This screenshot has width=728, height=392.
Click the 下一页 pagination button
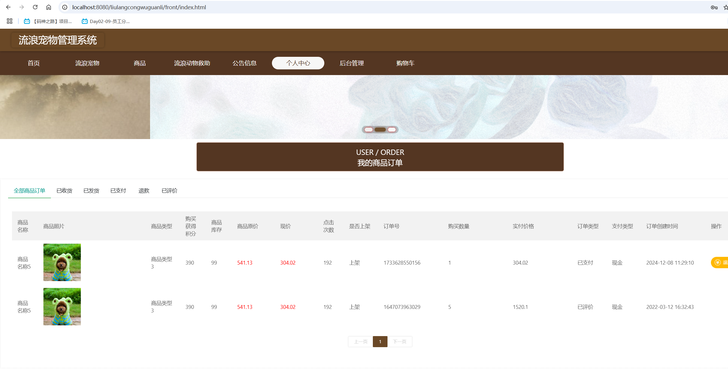point(399,341)
